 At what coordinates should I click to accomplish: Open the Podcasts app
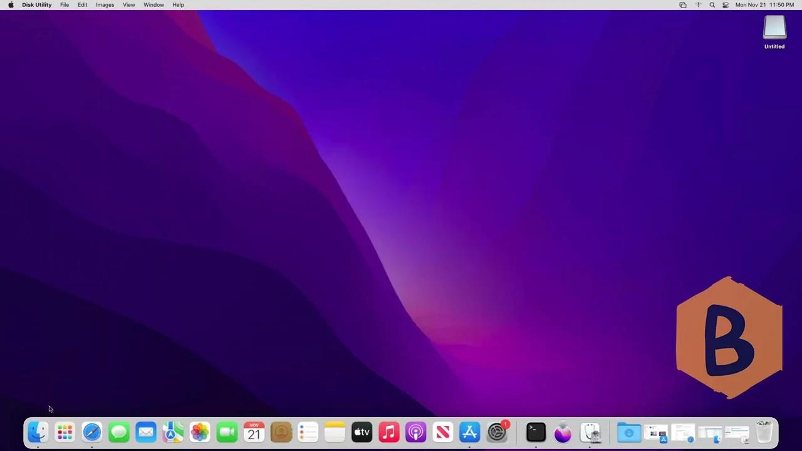(x=415, y=432)
